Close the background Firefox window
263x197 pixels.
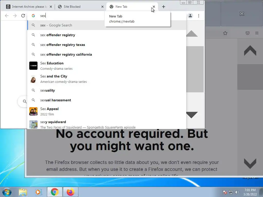[242, 14]
